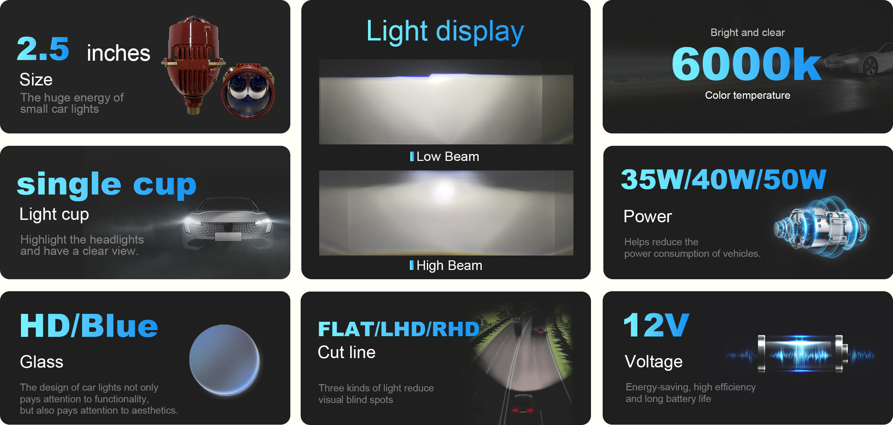Click the 6000k color temperature text

pos(746,64)
